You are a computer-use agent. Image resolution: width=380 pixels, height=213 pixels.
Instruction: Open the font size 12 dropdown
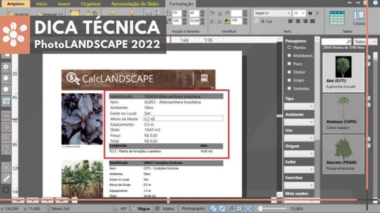point(299,13)
